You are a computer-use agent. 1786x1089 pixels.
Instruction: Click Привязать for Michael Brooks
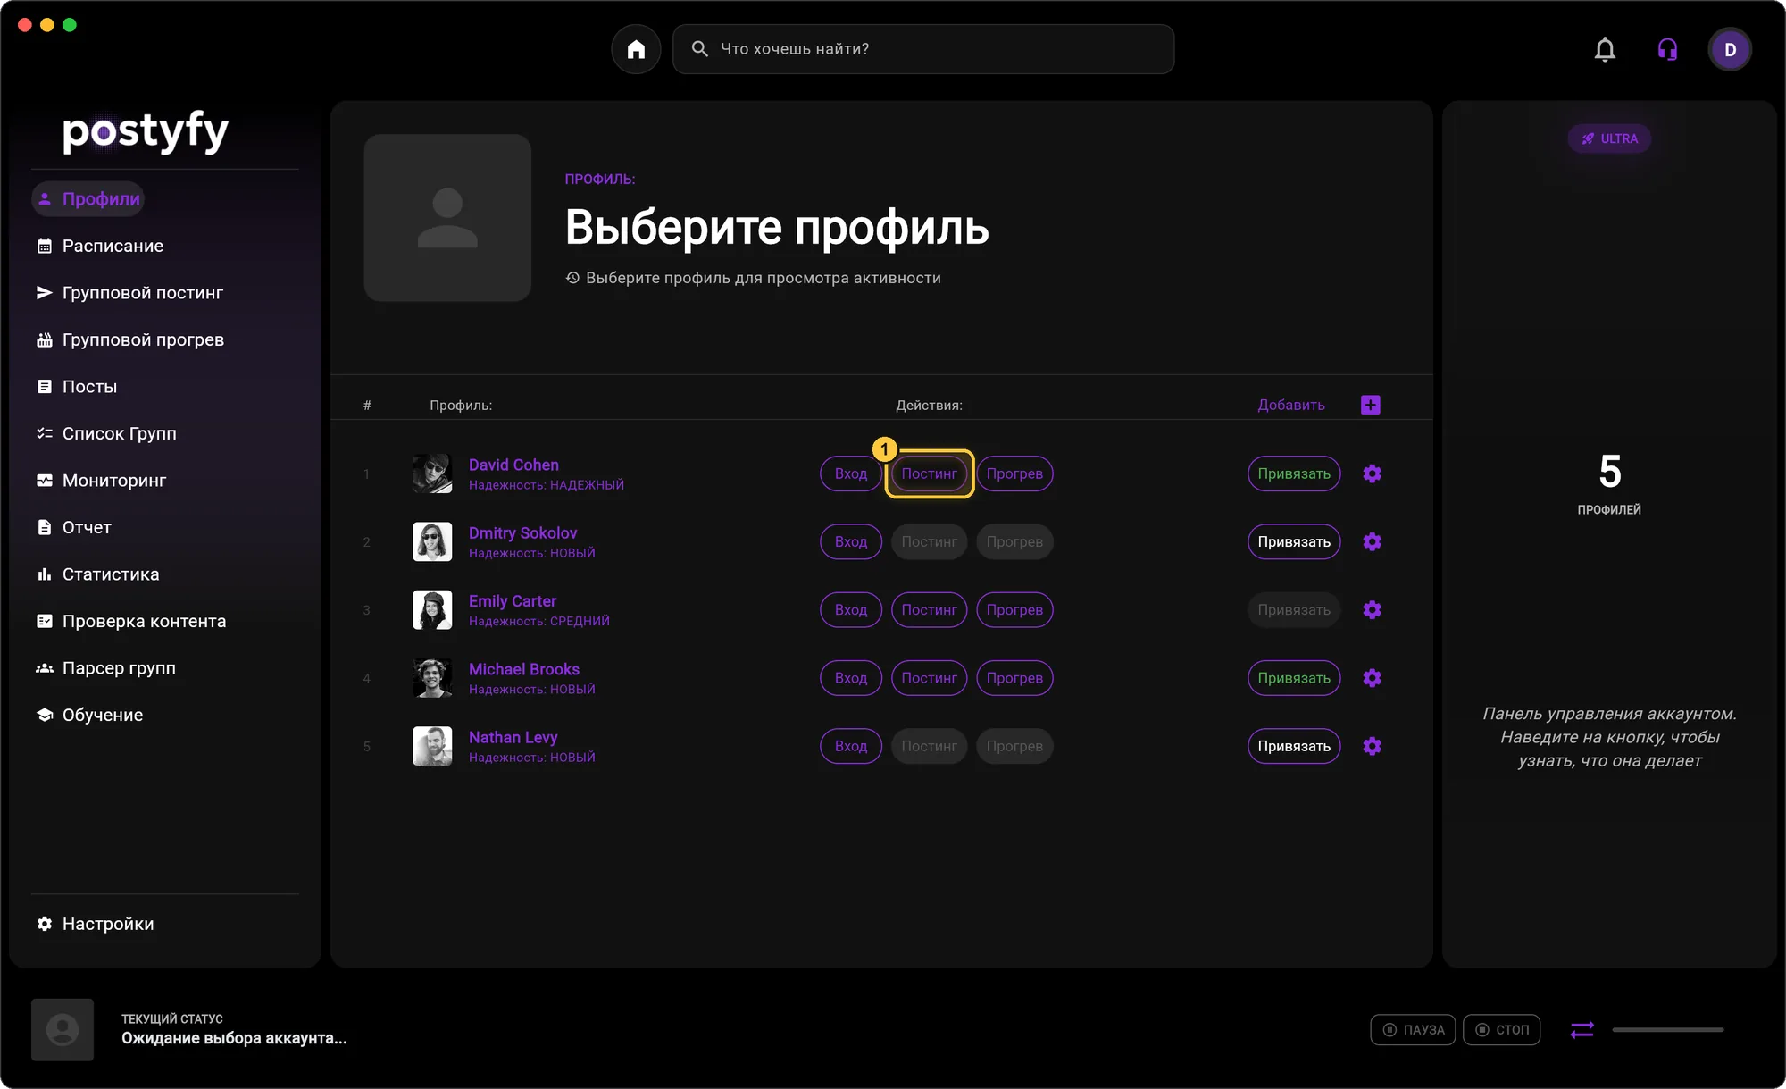pyautogui.click(x=1294, y=678)
